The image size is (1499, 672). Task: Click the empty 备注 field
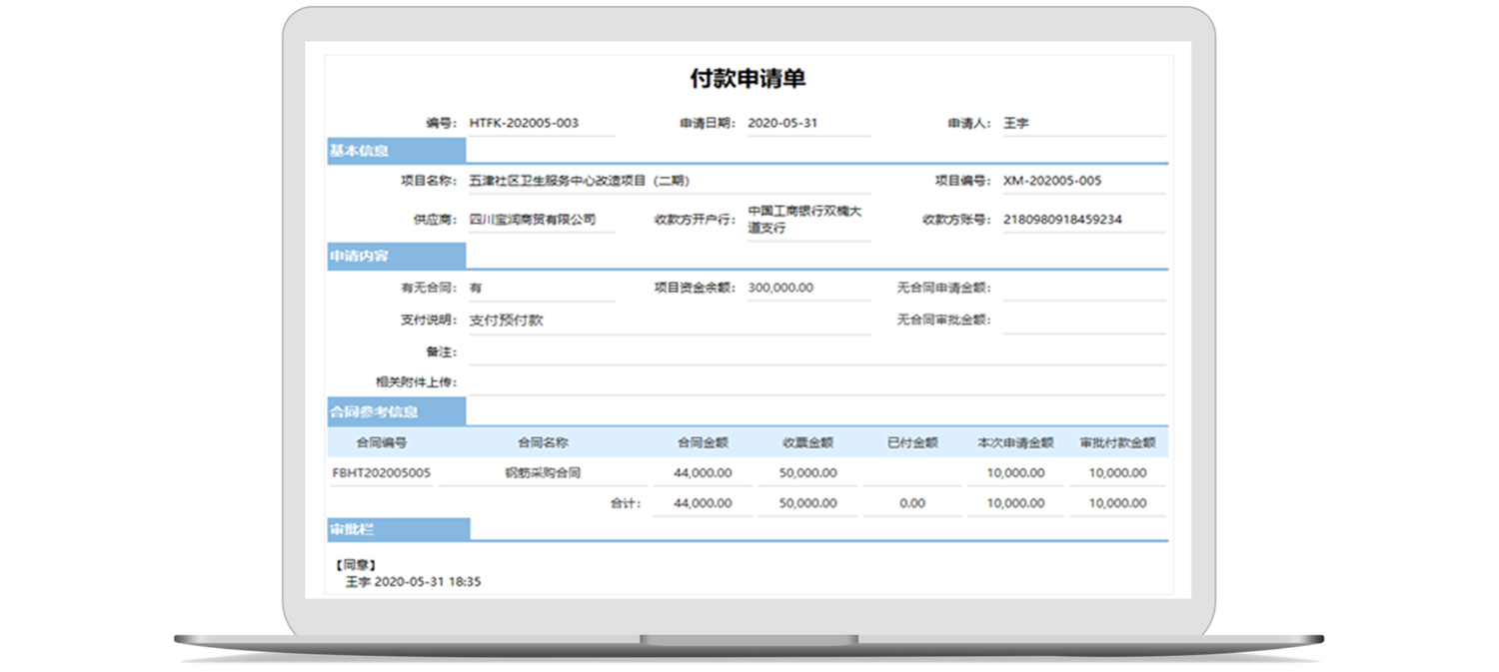(815, 352)
